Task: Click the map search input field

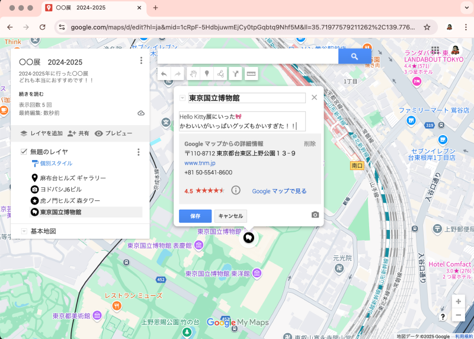Action: (x=248, y=56)
